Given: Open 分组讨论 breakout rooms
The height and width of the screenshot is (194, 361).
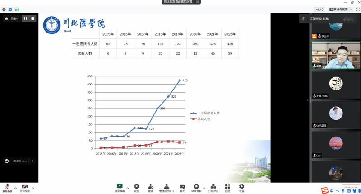Looking at the screenshot, I should 213,187.
